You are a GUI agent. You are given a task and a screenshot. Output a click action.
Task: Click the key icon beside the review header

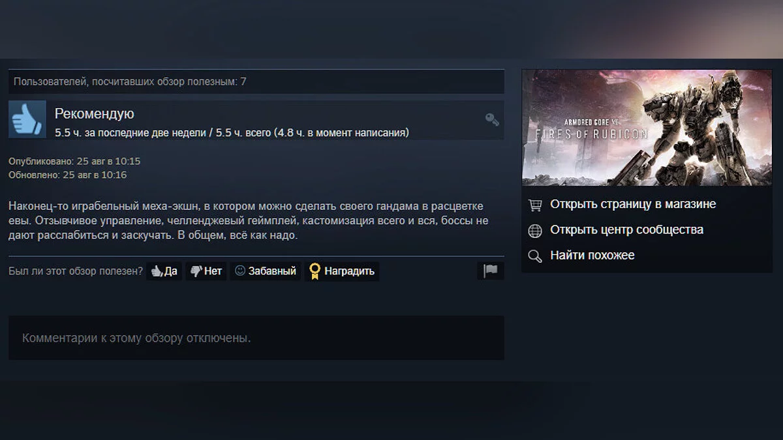point(492,119)
